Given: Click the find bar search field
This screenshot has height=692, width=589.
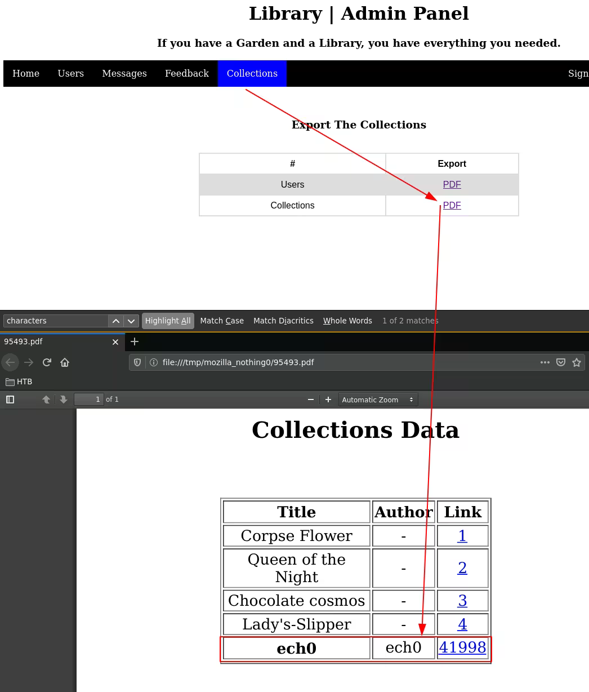Looking at the screenshot, I should point(55,321).
